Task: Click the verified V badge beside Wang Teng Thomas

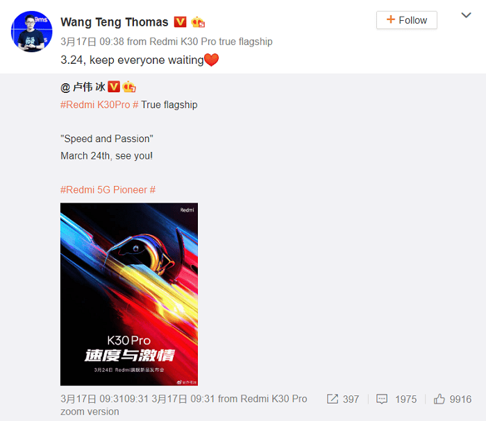Action: [180, 22]
